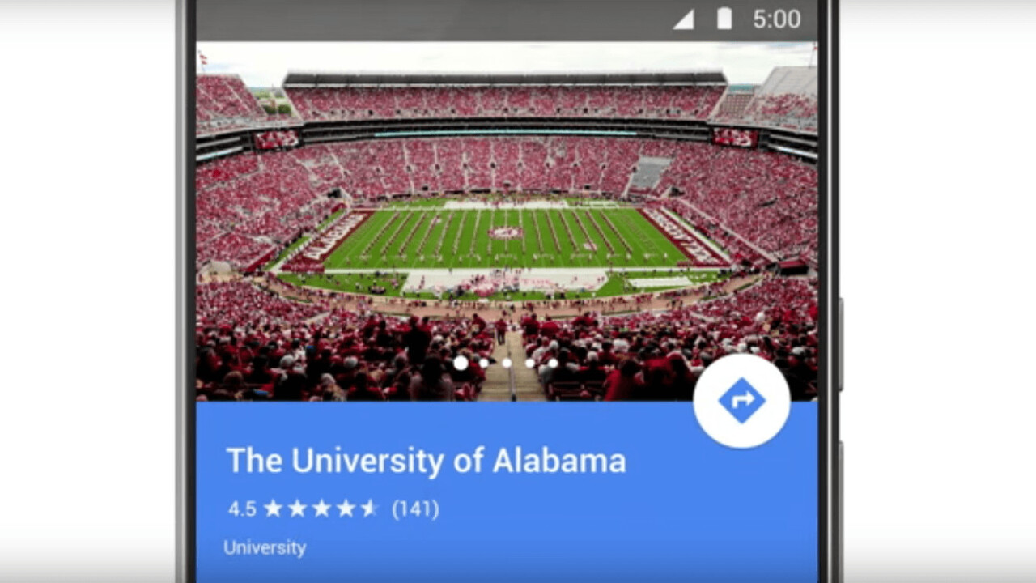
Task: Click the 4.5 rating score
Action: point(242,509)
